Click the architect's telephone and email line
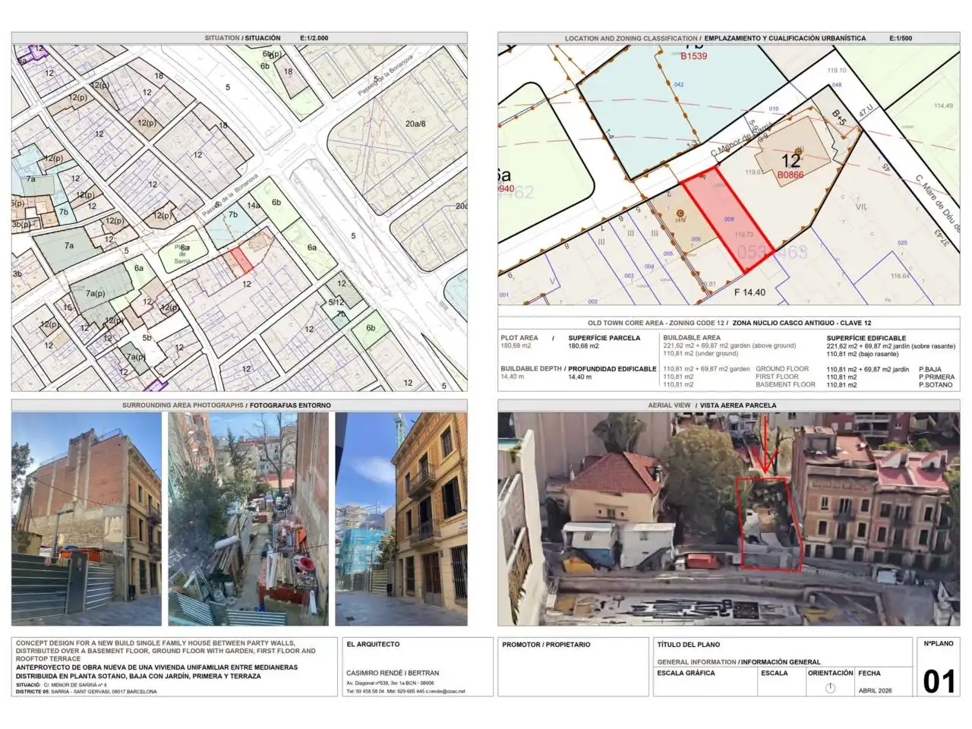The width and height of the screenshot is (972, 729). pyautogui.click(x=406, y=691)
